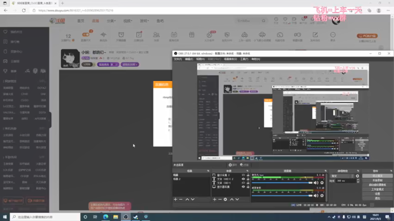The width and height of the screenshot is (394, 221).
Task: Open the 视图(V) menu in OBS
Action: tap(200, 59)
